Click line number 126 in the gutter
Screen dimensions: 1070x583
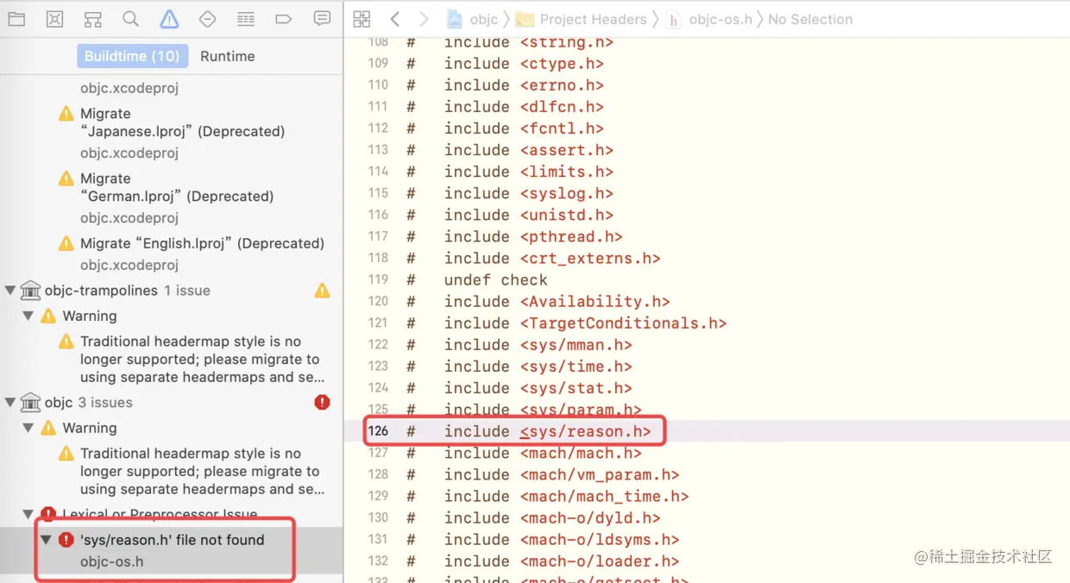(378, 431)
